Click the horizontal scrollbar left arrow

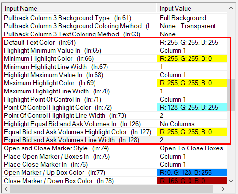pos(6,189)
